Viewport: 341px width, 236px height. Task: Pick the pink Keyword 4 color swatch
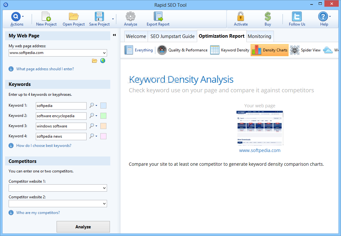103,136
